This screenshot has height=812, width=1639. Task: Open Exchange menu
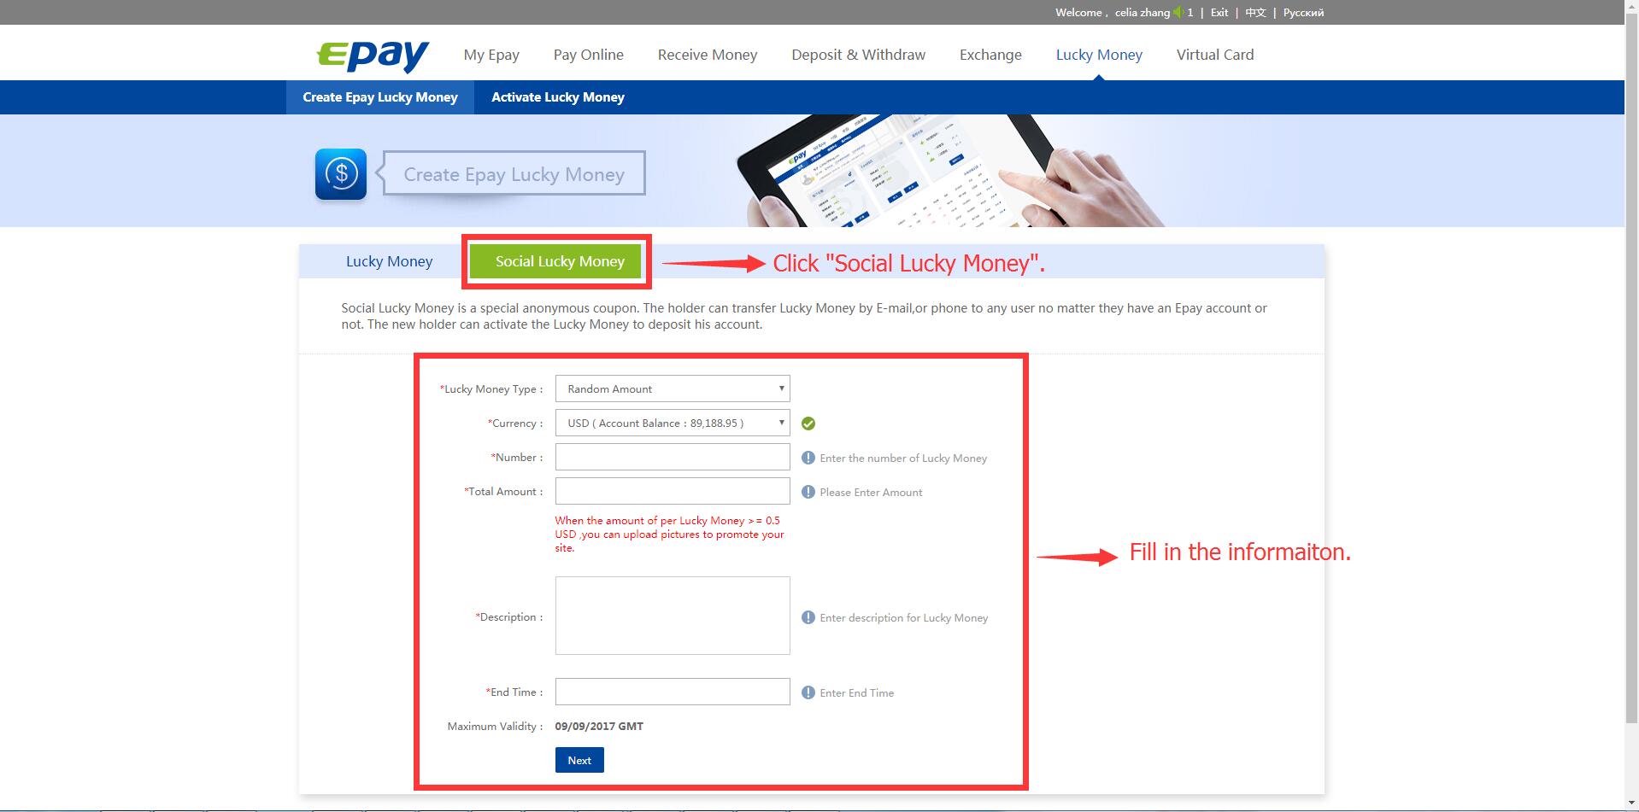(x=990, y=55)
